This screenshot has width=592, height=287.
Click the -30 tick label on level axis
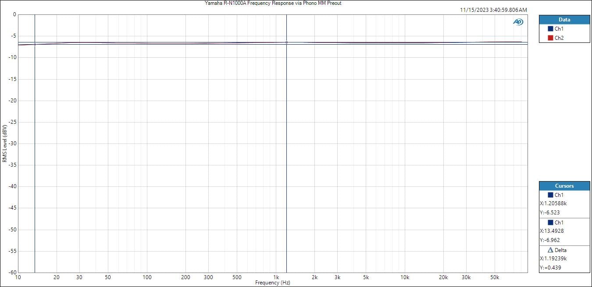[12, 143]
